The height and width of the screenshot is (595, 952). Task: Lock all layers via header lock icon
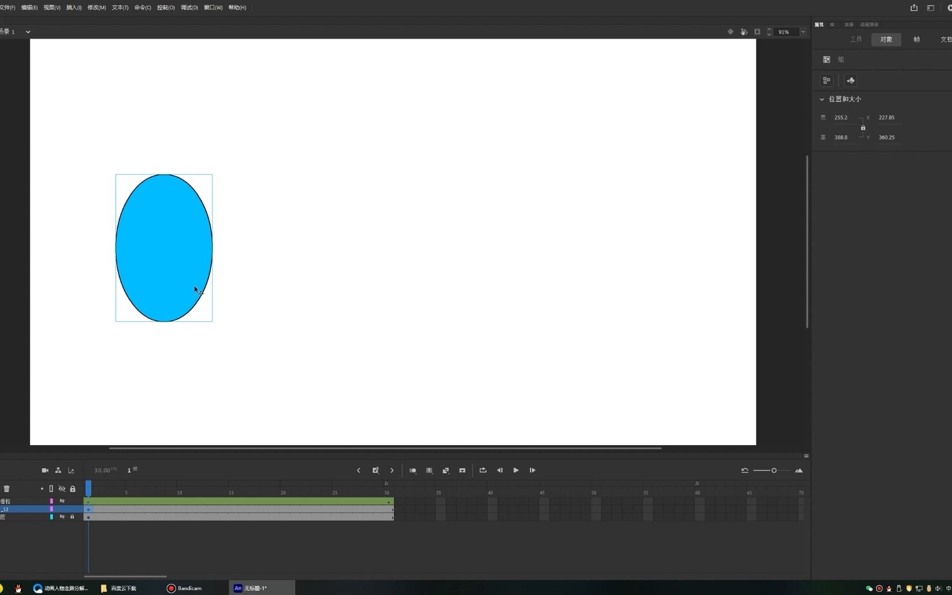(73, 489)
